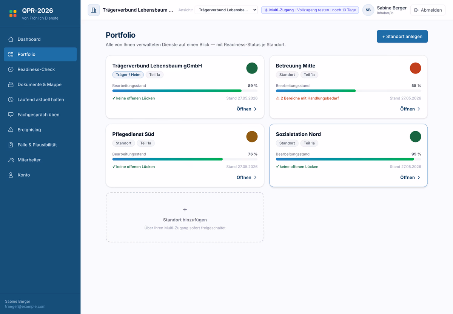Click the 55 % progress bar
Viewport: 453px width, 314px height.
click(348, 91)
